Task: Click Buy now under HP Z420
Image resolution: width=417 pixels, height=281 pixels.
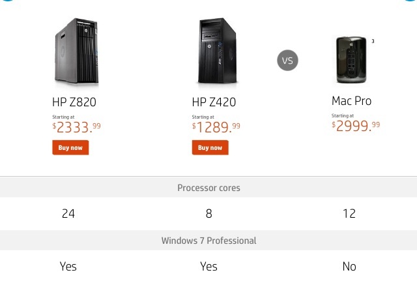Action: click(210, 147)
